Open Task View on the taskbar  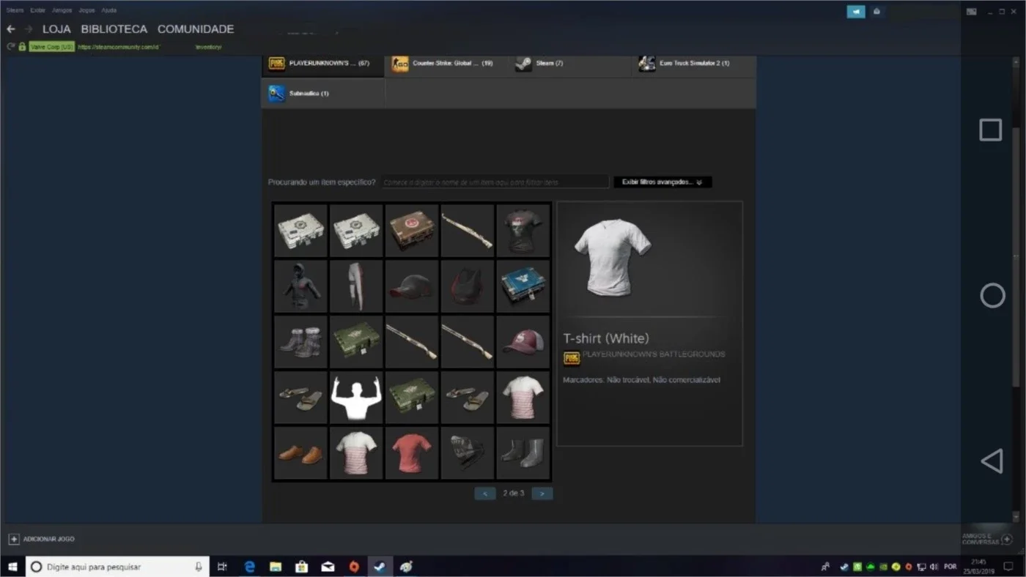coord(222,567)
